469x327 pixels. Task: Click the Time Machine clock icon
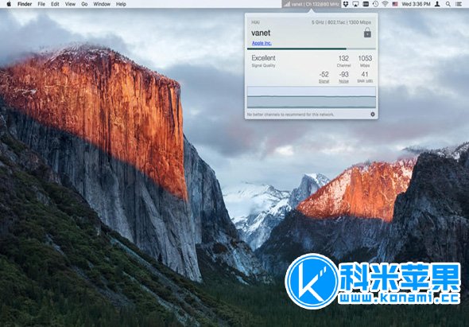click(x=375, y=4)
